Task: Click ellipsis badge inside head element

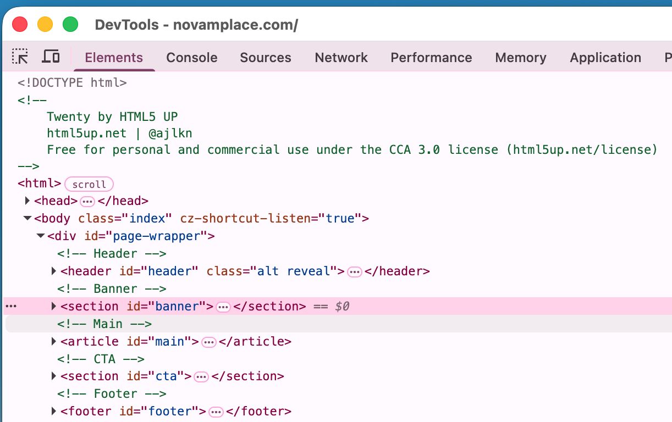Action: (87, 201)
